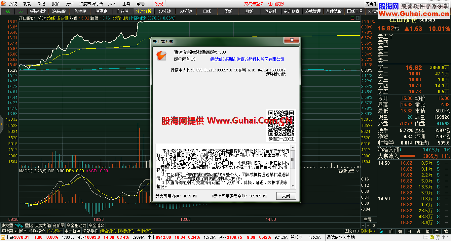Click 通达信接入主站 in status bar
The image size is (451, 241).
[x=341, y=237]
